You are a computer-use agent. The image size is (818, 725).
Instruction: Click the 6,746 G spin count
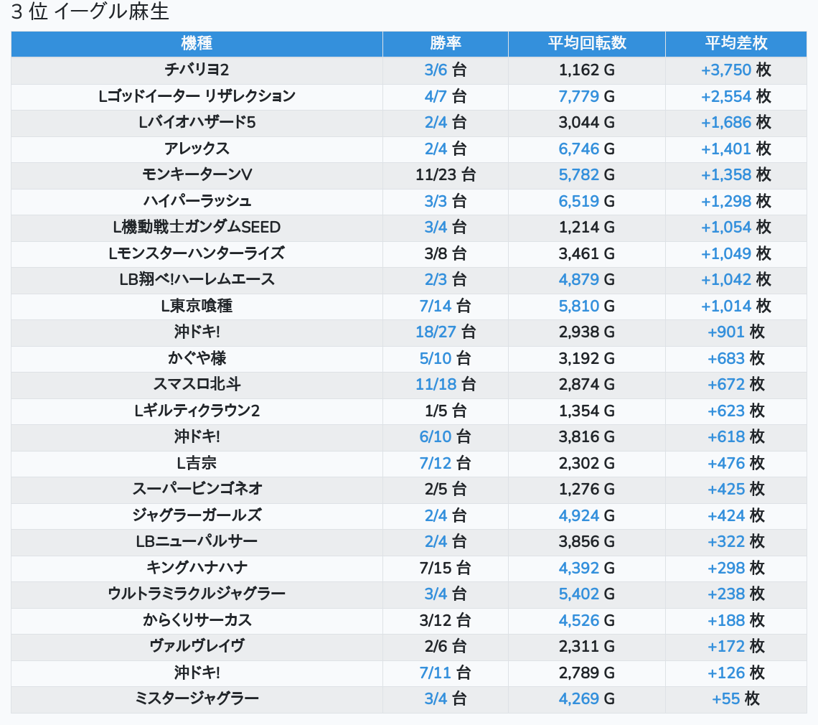point(587,149)
